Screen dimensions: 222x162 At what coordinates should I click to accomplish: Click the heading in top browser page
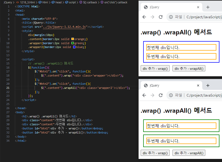coord(176,32)
